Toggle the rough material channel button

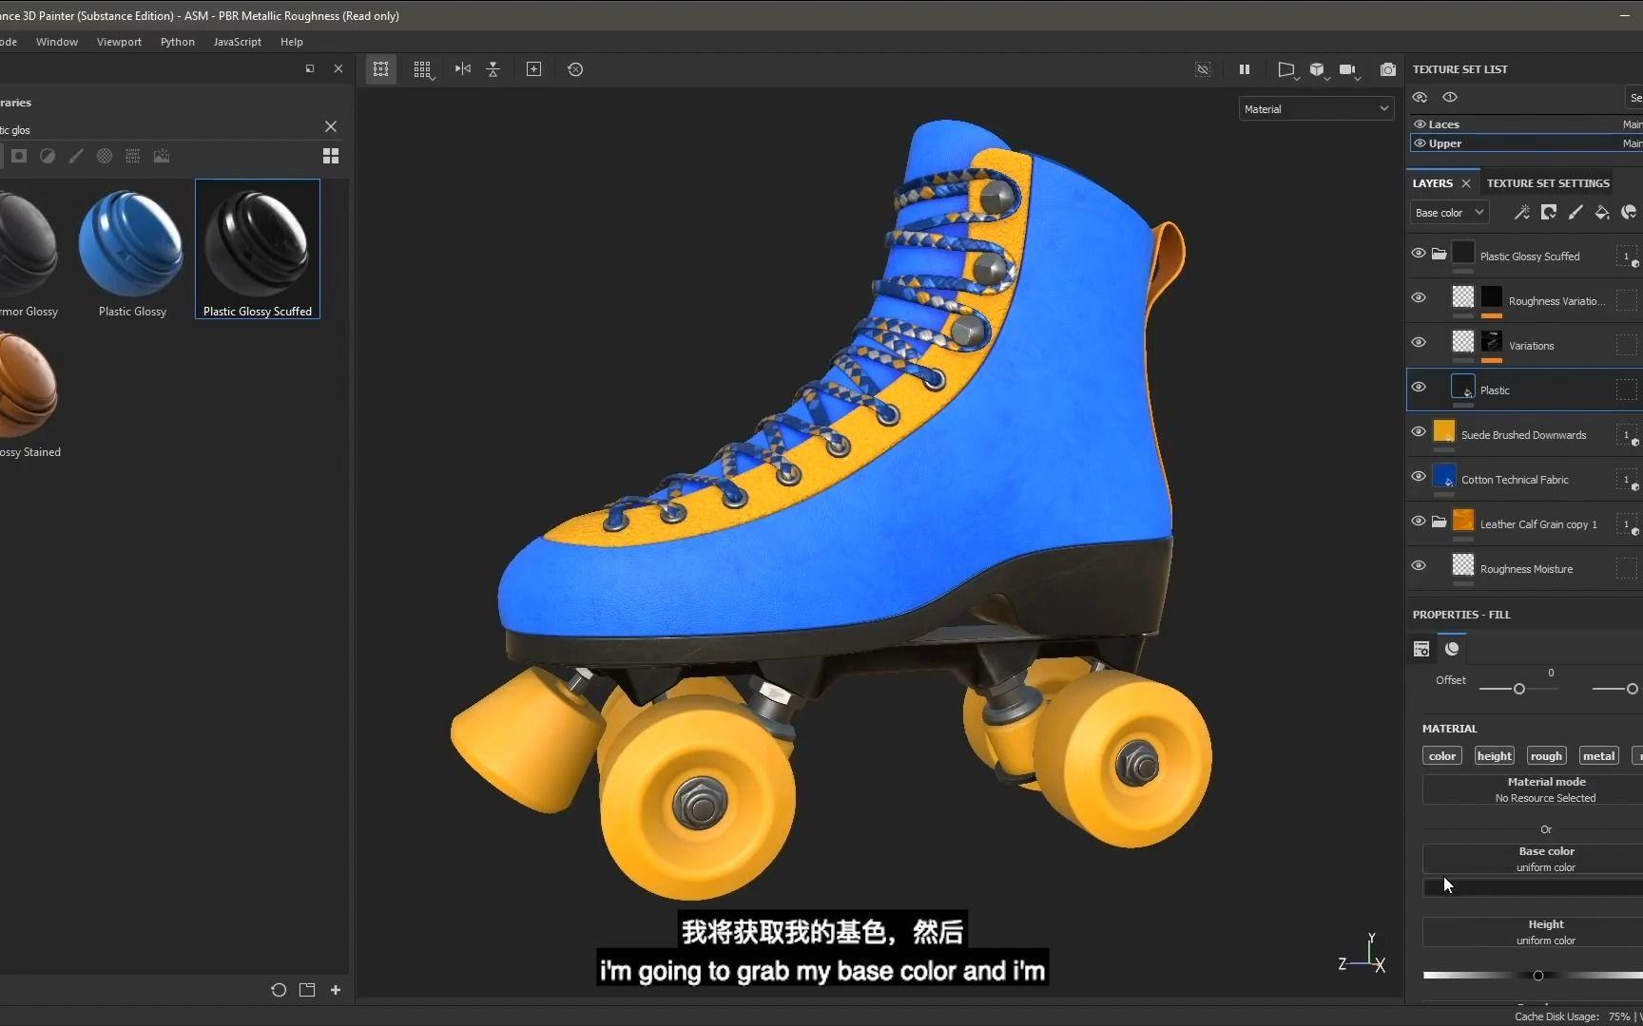(x=1546, y=756)
